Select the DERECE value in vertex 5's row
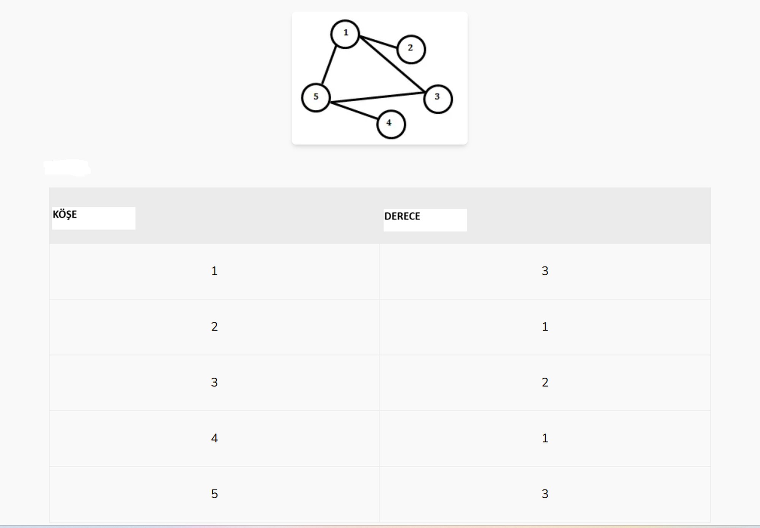This screenshot has width=760, height=528. click(545, 494)
